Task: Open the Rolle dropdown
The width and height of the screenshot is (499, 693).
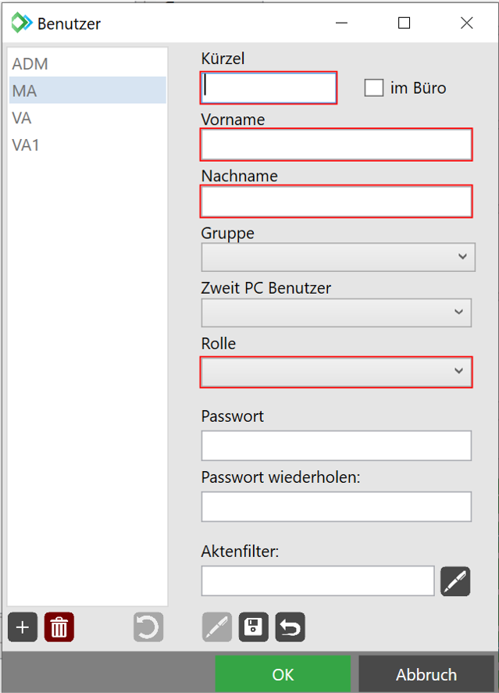Action: coord(337,372)
